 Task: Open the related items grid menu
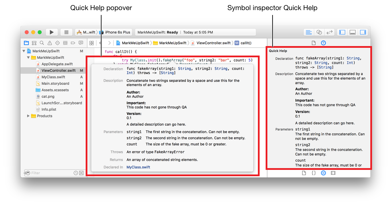91,43
